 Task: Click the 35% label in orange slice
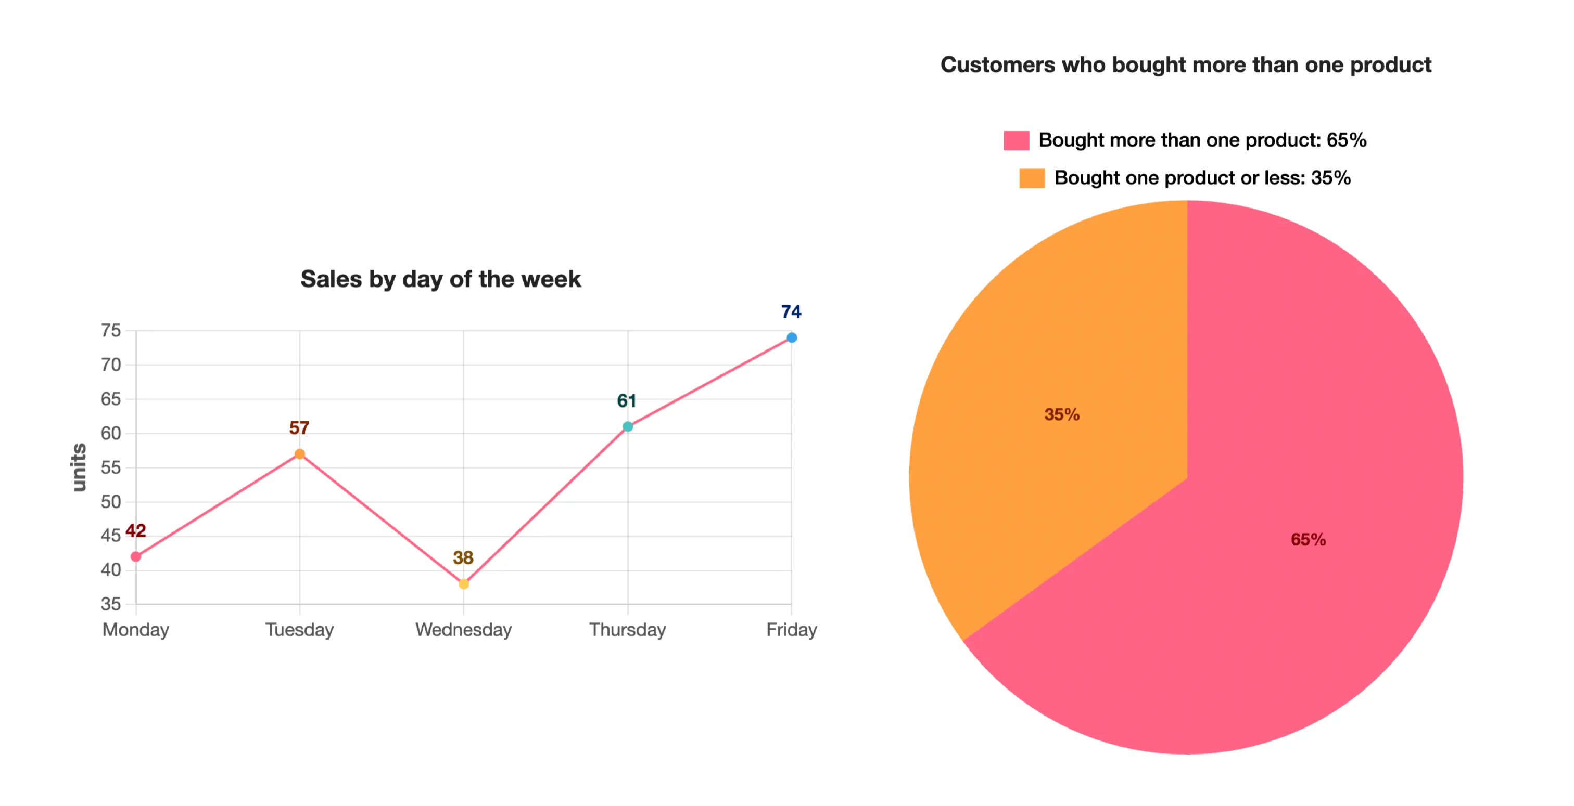click(x=1061, y=414)
